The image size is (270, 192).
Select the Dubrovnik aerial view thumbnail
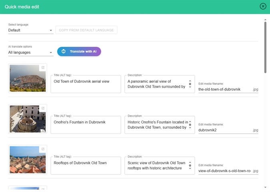(x=25, y=79)
